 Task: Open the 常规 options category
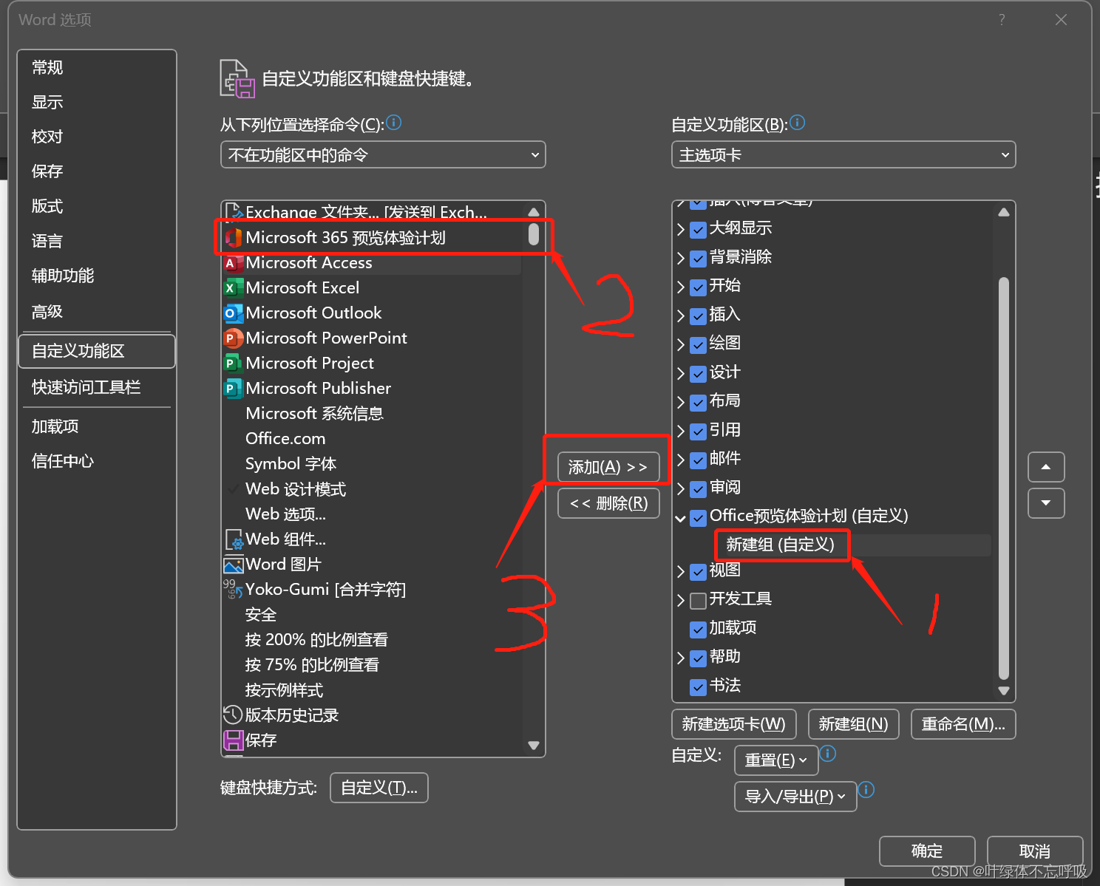(x=97, y=67)
